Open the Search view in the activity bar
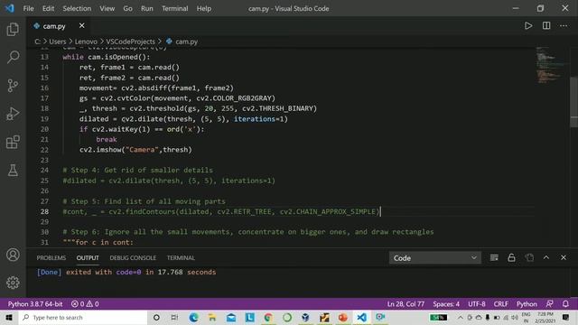This screenshot has height=325, width=578. [x=13, y=57]
